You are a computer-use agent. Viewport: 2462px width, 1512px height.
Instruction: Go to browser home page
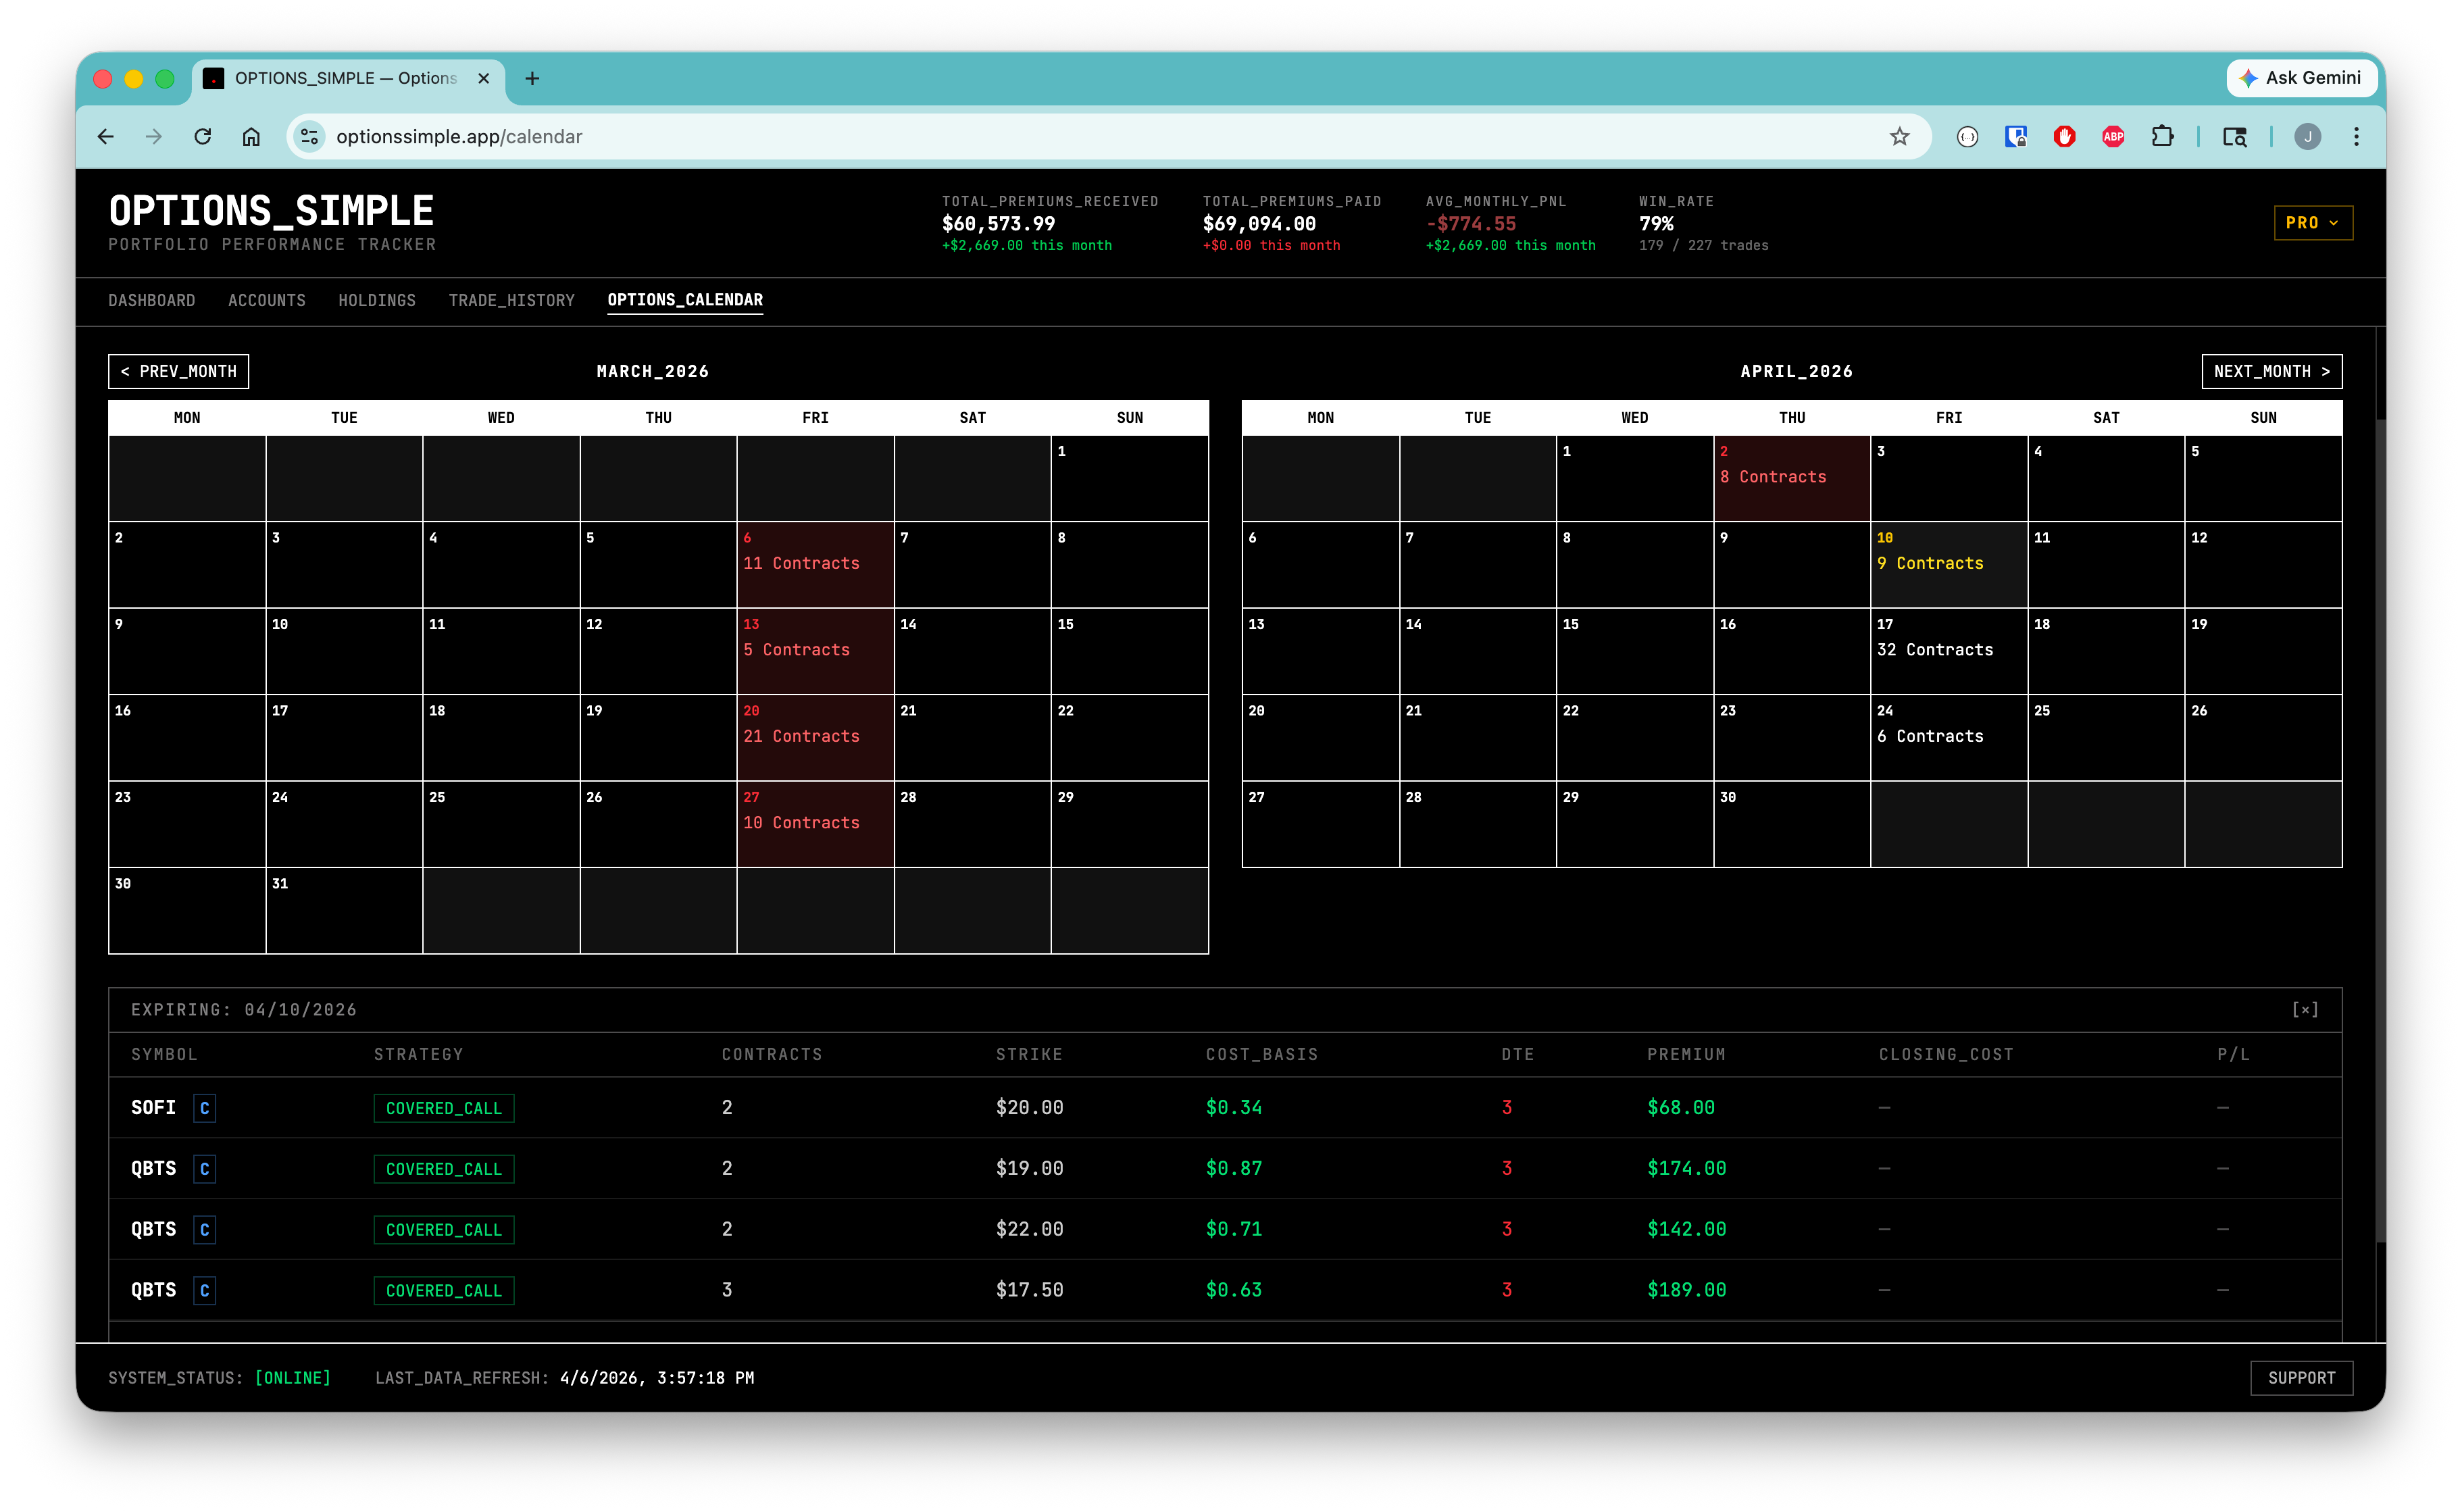(251, 137)
